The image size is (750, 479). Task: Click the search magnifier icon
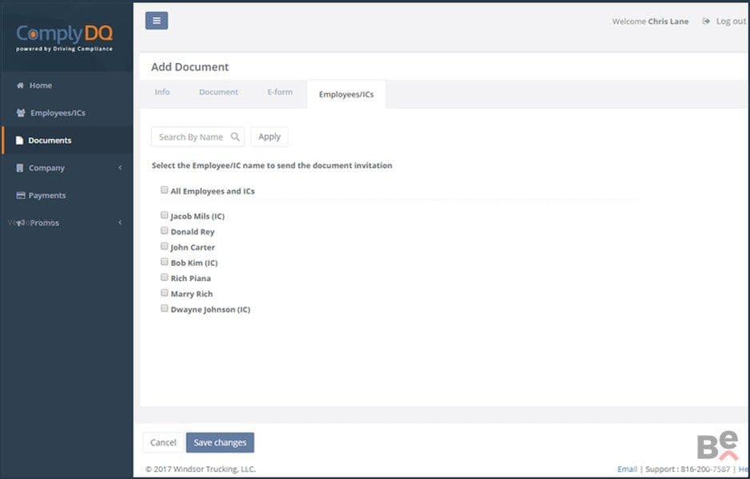pyautogui.click(x=235, y=137)
